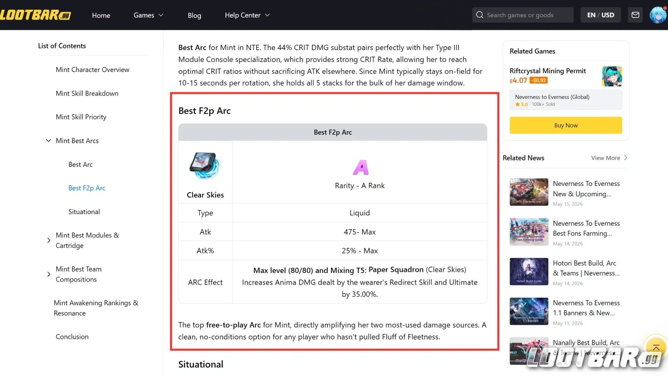Screen dimensions: 668x376
Task: Click the -$0.92 discount badge
Action: [x=539, y=80]
